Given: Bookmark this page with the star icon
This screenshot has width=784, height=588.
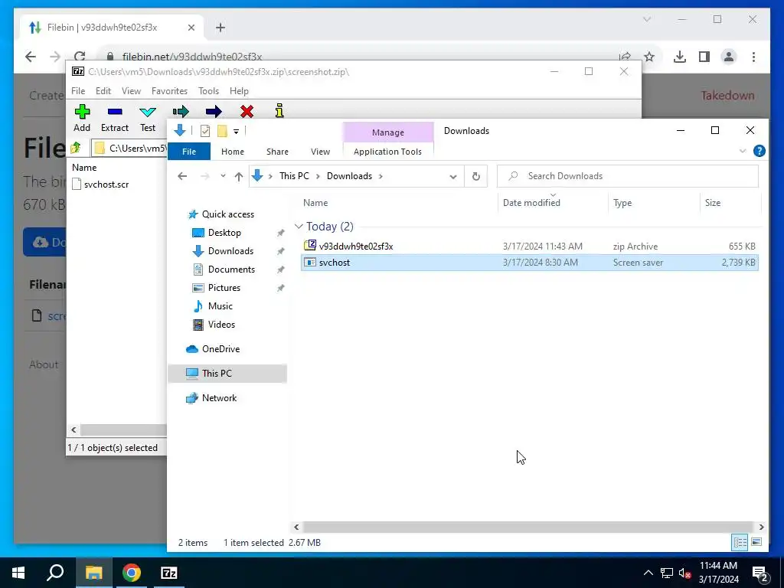Looking at the screenshot, I should click(649, 57).
